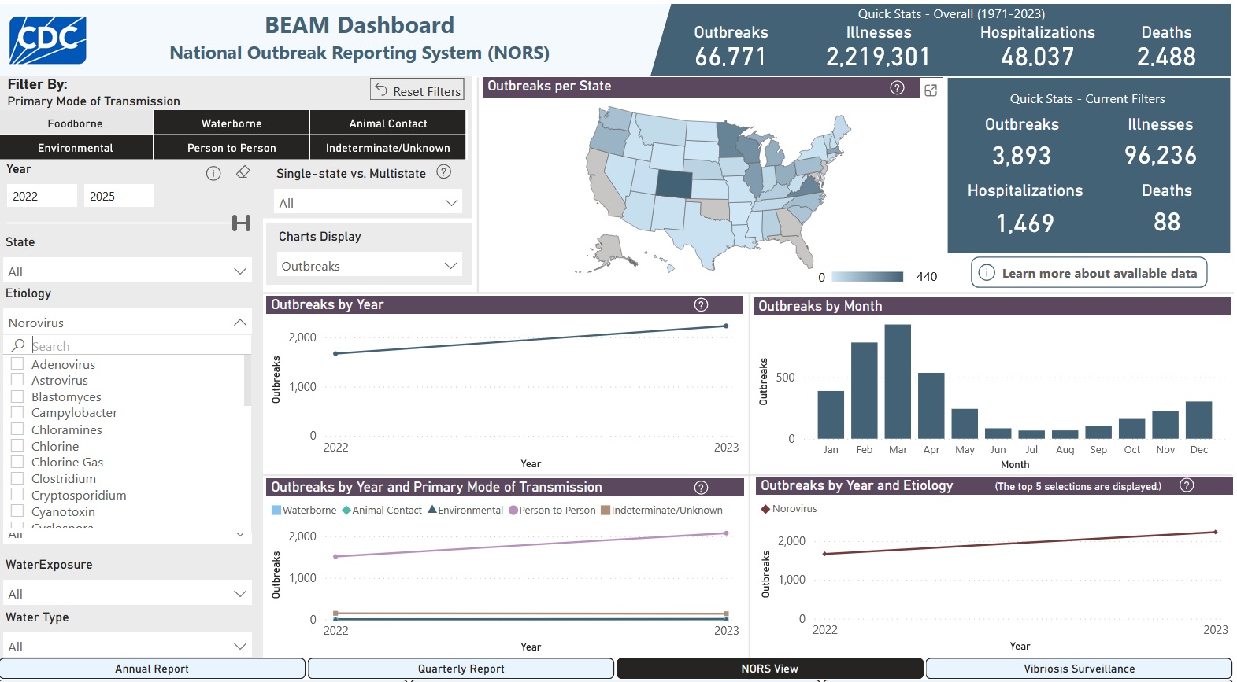Check the Chloramines checkbox
This screenshot has width=1237, height=682.
(x=17, y=429)
